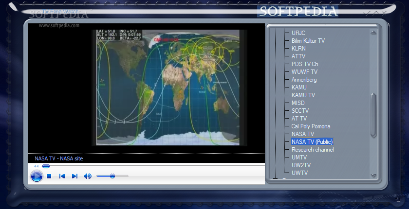Select the AT TV channel
This screenshot has width=409, height=209.
point(299,119)
